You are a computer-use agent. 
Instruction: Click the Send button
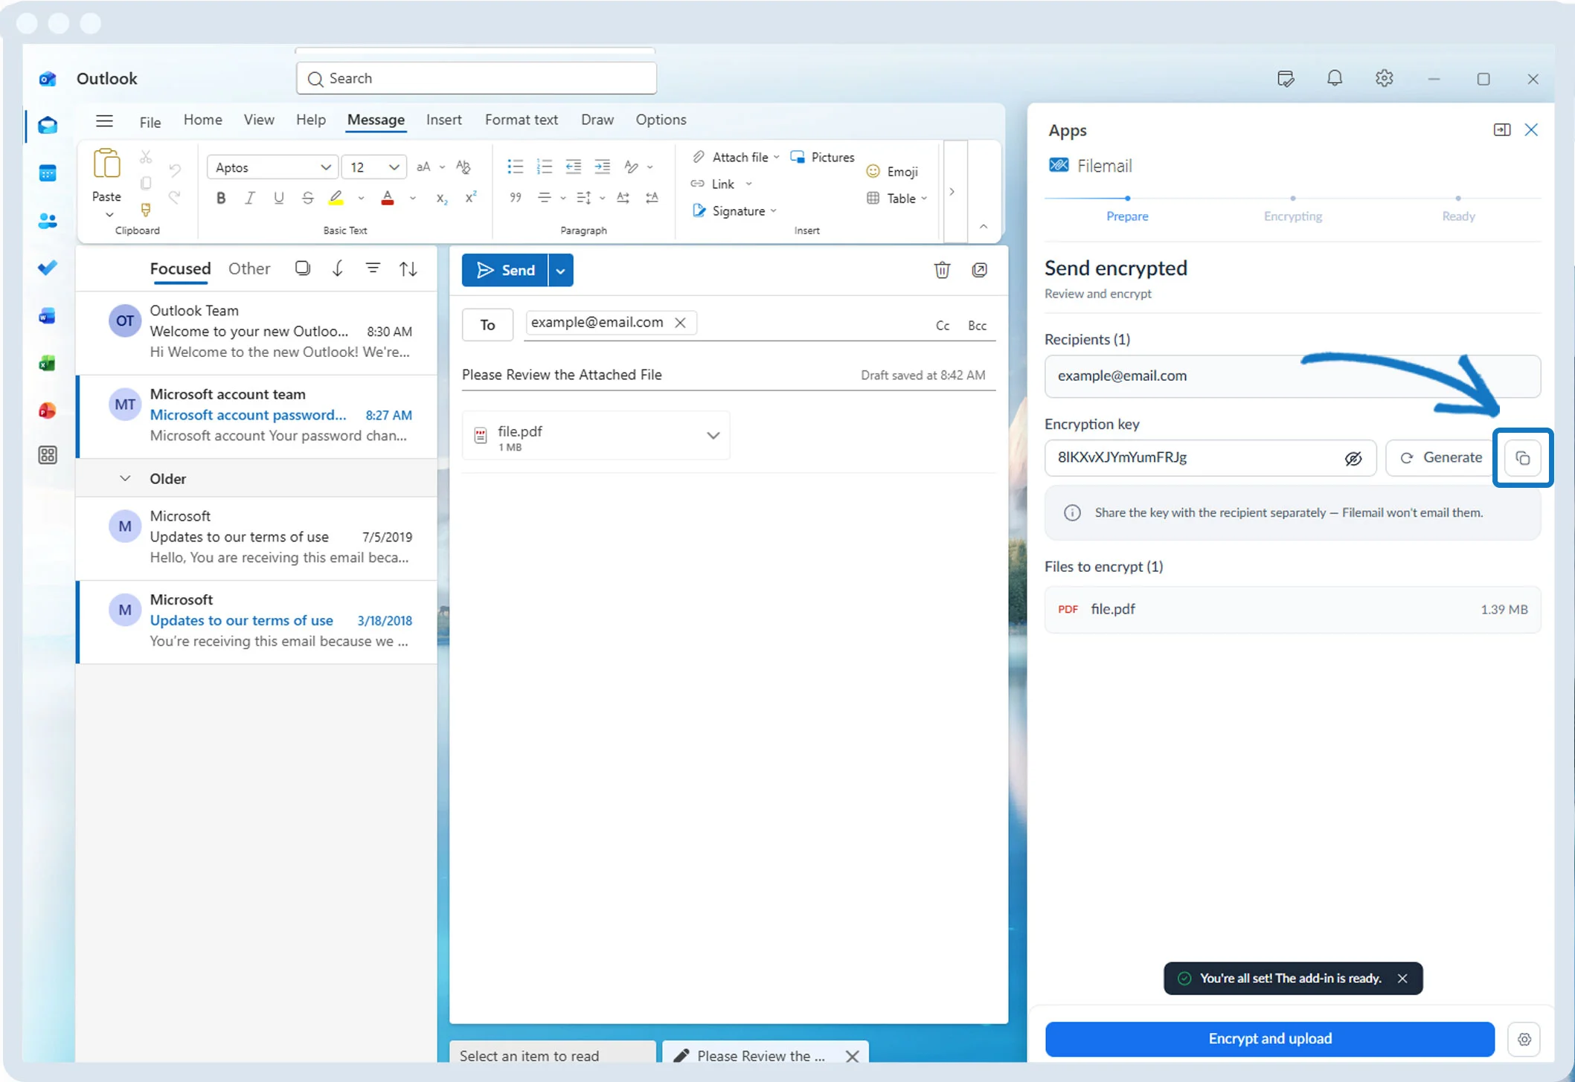pyautogui.click(x=505, y=271)
